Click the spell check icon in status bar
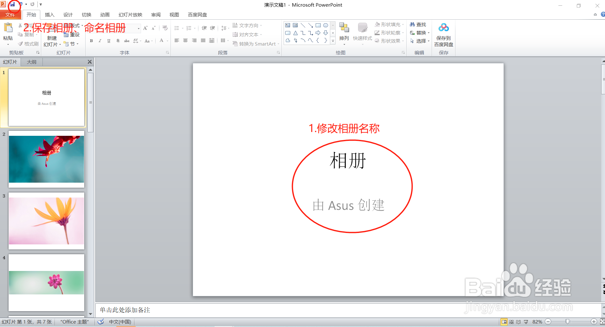The image size is (605, 327). pos(101,322)
